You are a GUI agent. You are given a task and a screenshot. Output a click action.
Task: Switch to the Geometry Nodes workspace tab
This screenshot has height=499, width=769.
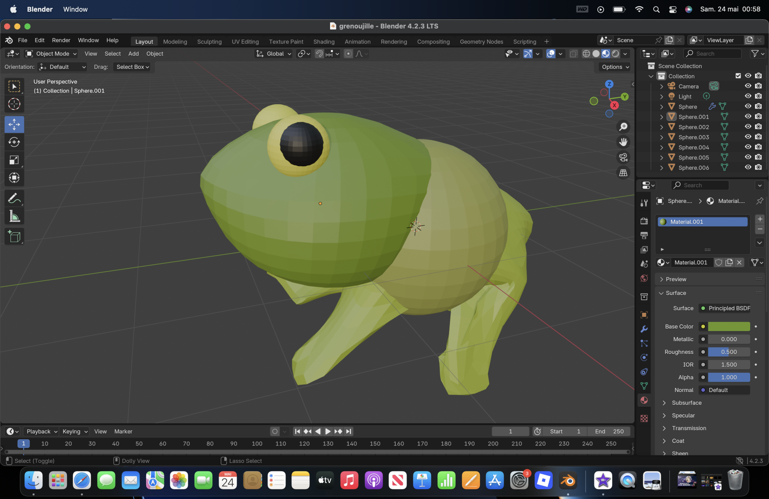(481, 42)
